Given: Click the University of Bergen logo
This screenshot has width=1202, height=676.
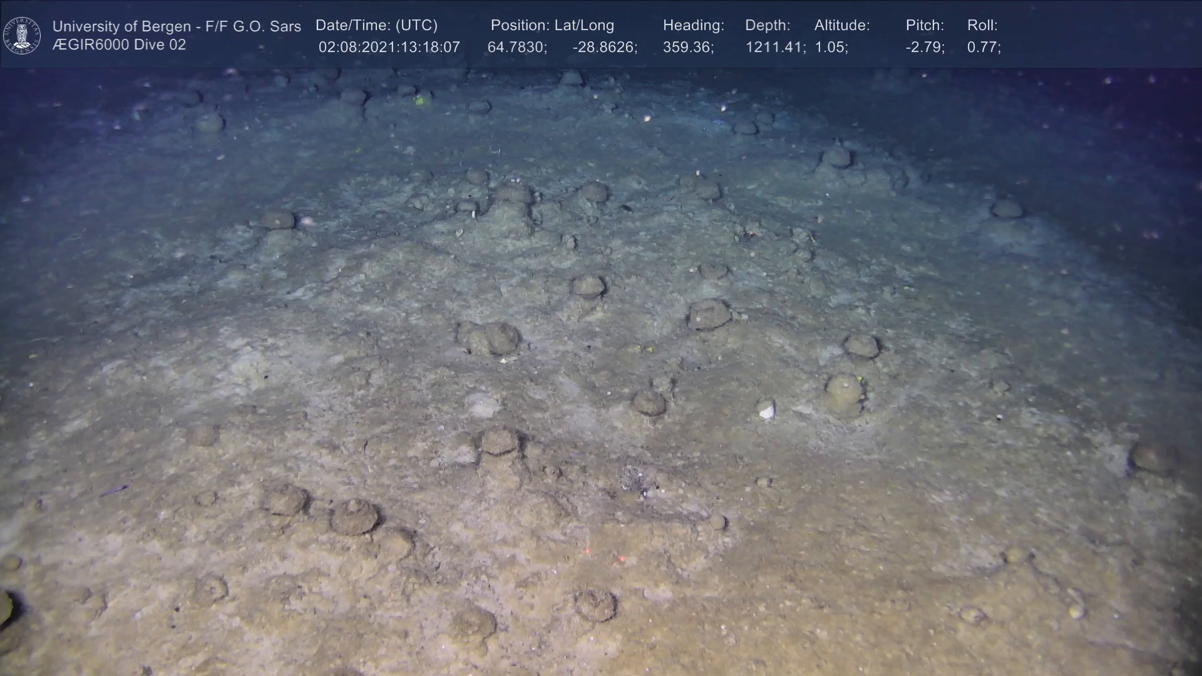Looking at the screenshot, I should pos(22,35).
